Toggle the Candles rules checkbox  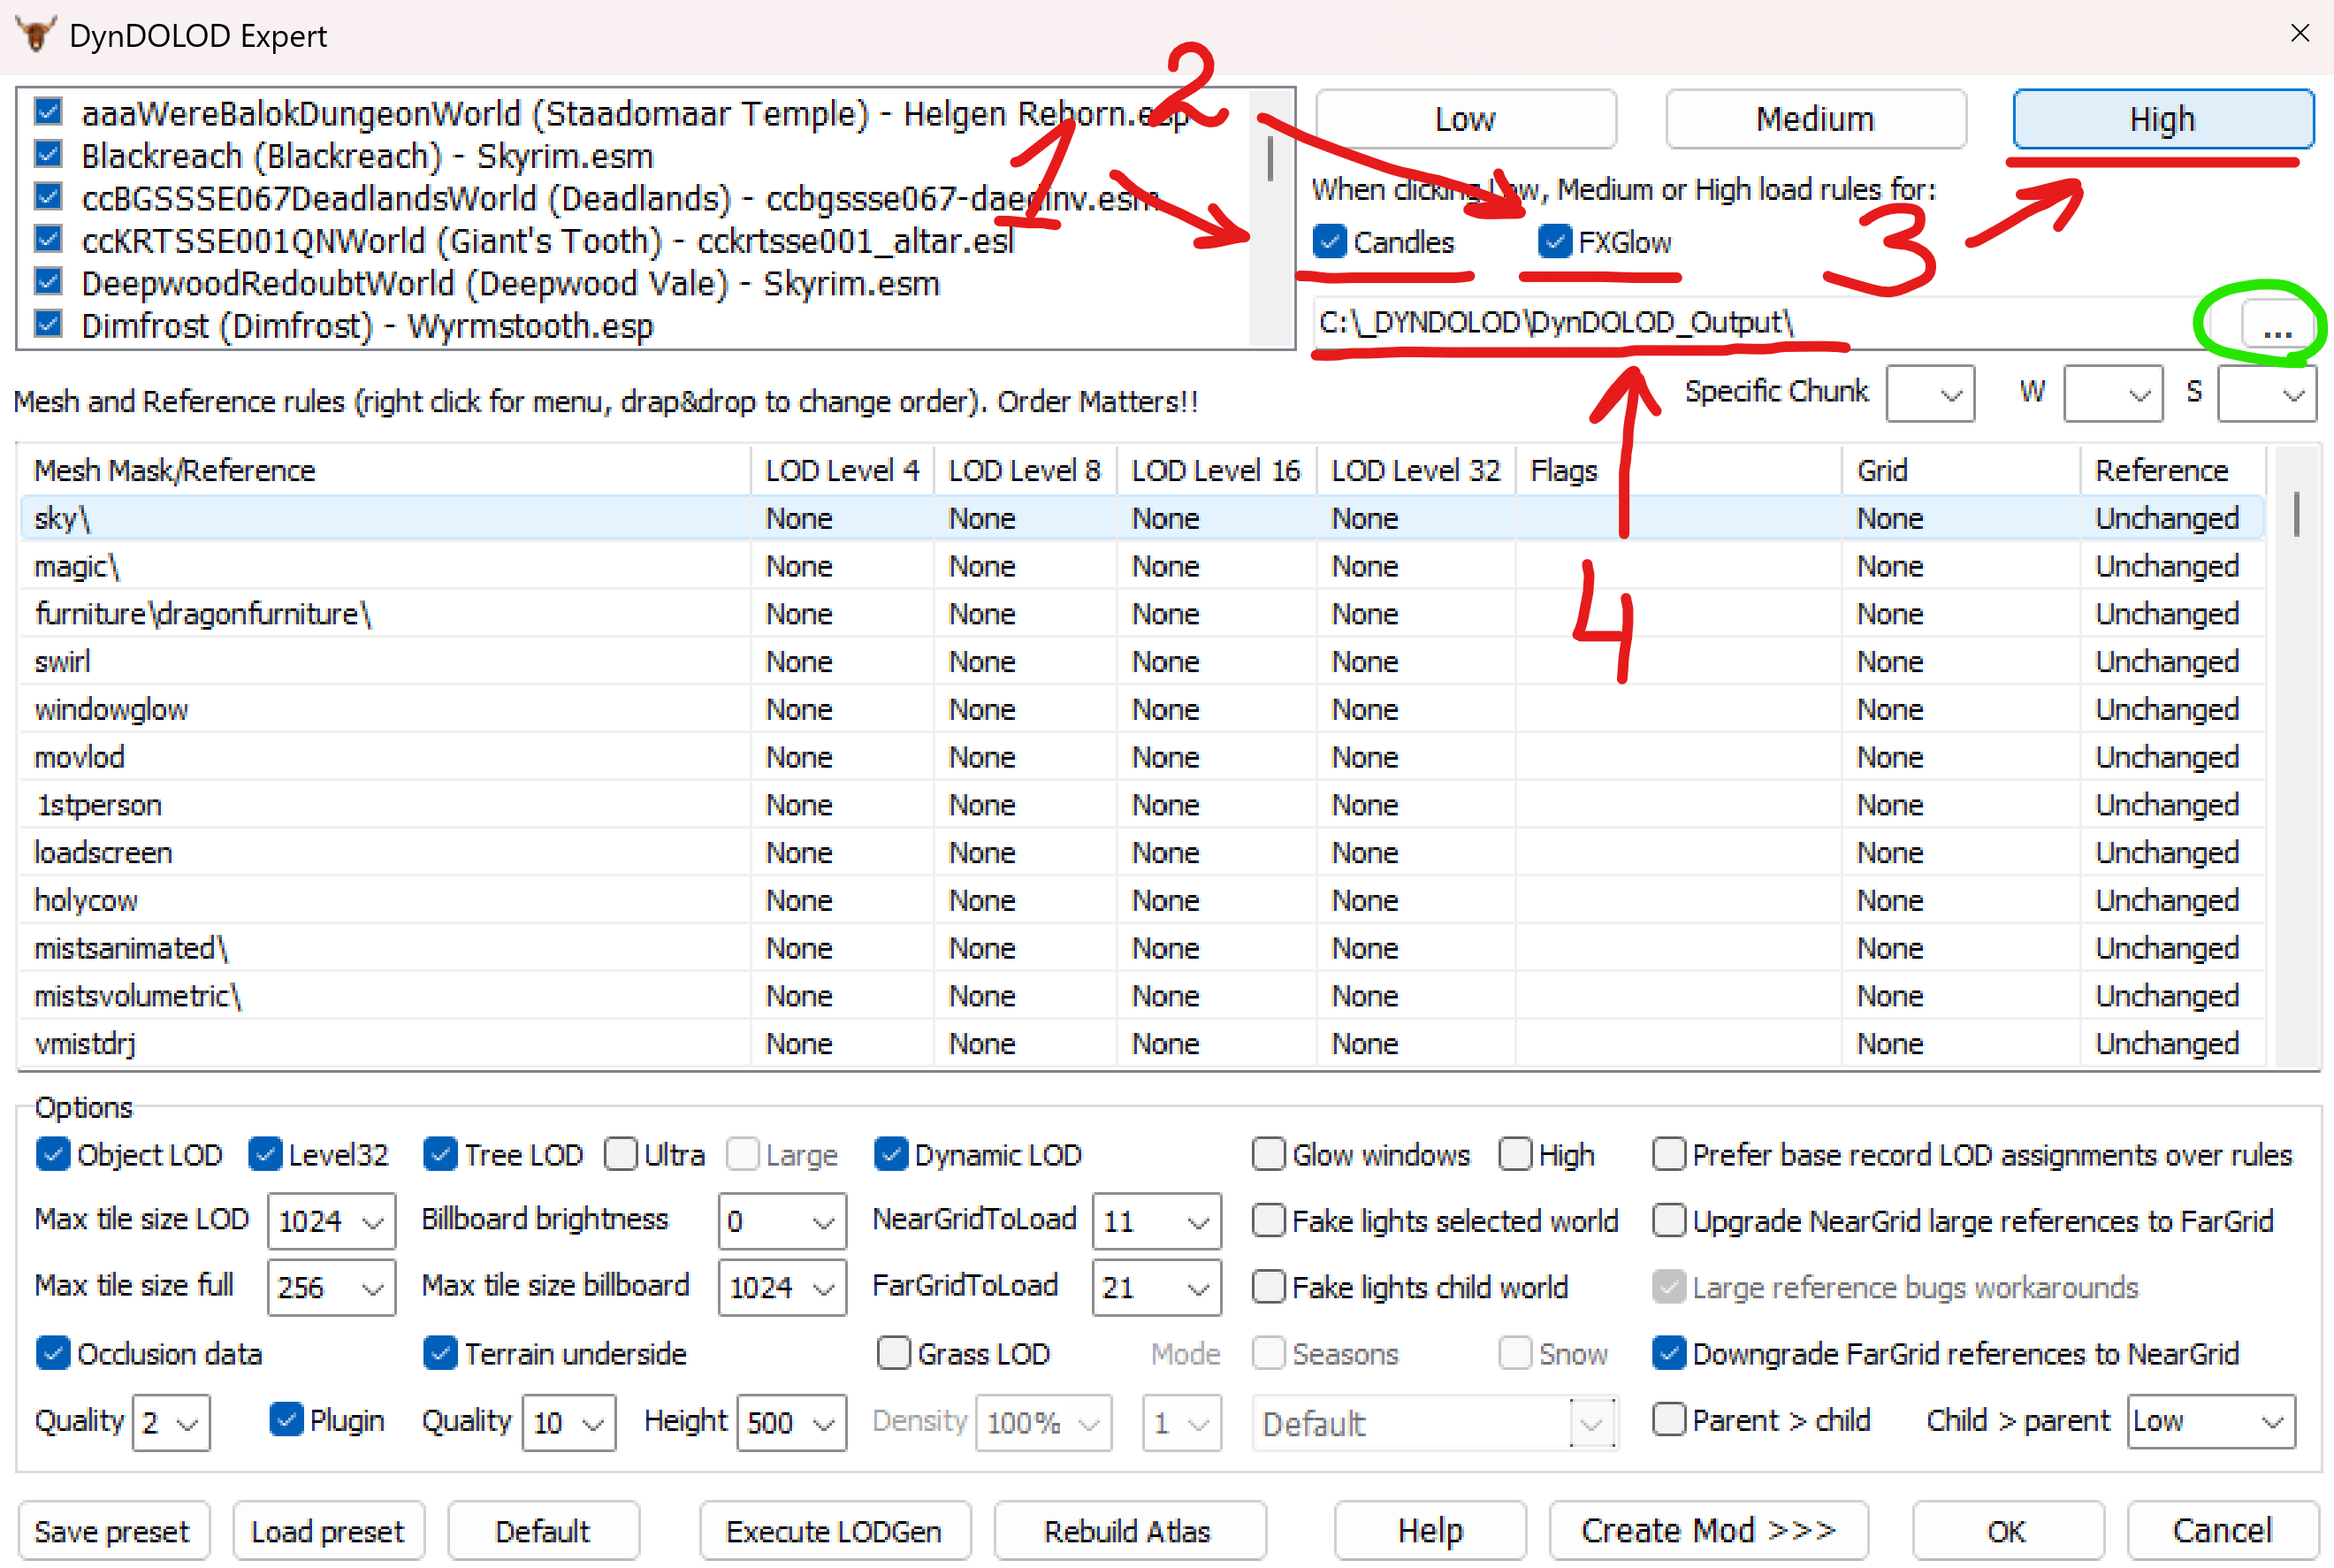coord(1330,241)
